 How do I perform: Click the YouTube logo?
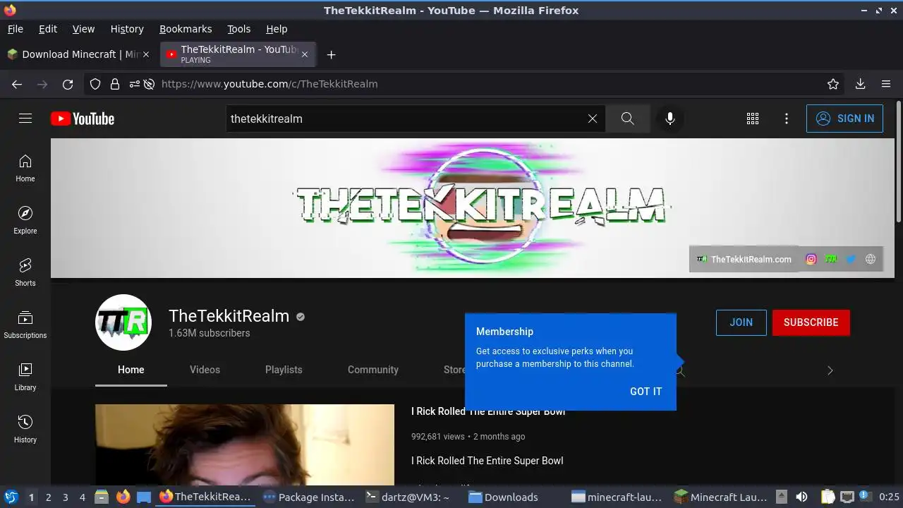83,119
